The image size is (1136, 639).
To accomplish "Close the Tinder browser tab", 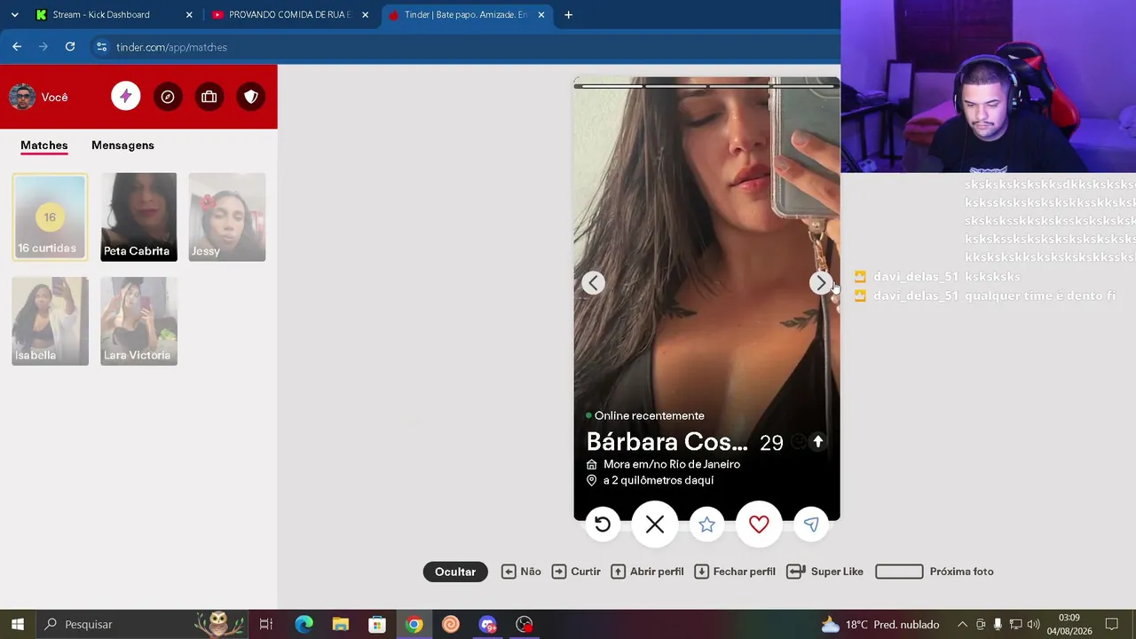I will [x=541, y=15].
